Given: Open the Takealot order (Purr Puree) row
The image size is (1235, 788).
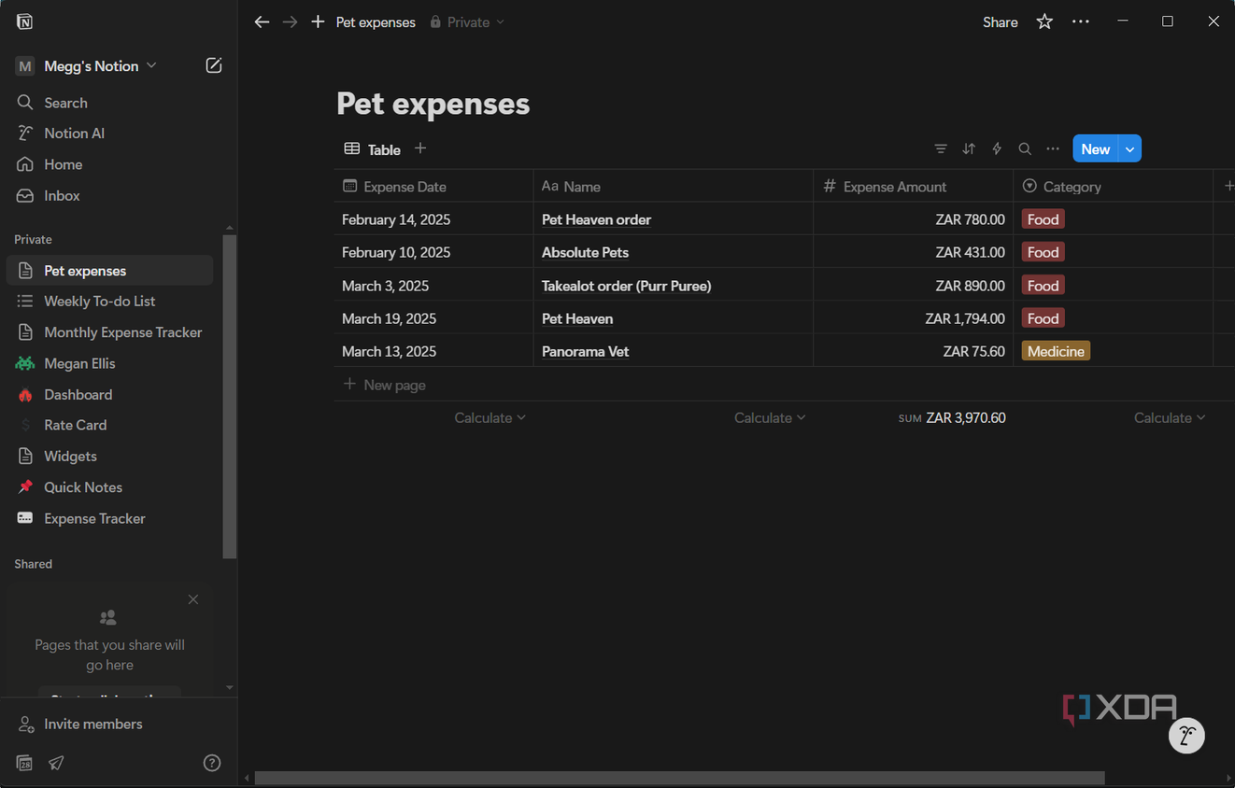Looking at the screenshot, I should [x=626, y=286].
